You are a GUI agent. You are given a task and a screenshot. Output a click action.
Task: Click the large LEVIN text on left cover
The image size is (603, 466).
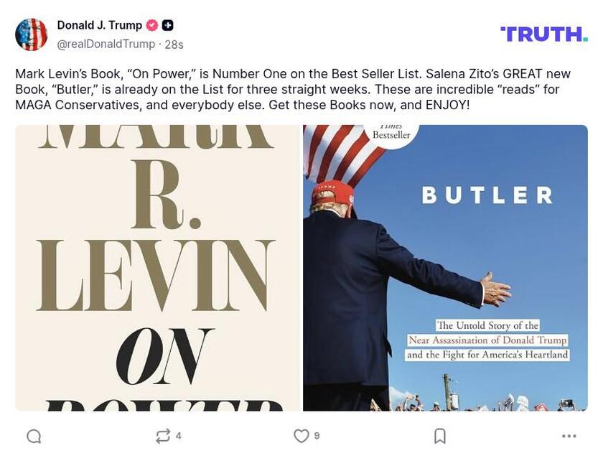click(156, 278)
